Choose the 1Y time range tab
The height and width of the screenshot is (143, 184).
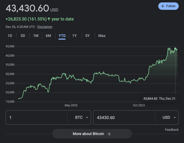(75, 36)
